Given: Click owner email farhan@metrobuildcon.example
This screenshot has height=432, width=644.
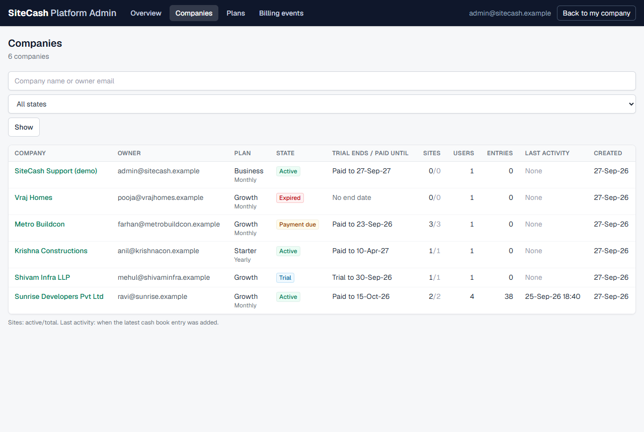Looking at the screenshot, I should [x=169, y=224].
